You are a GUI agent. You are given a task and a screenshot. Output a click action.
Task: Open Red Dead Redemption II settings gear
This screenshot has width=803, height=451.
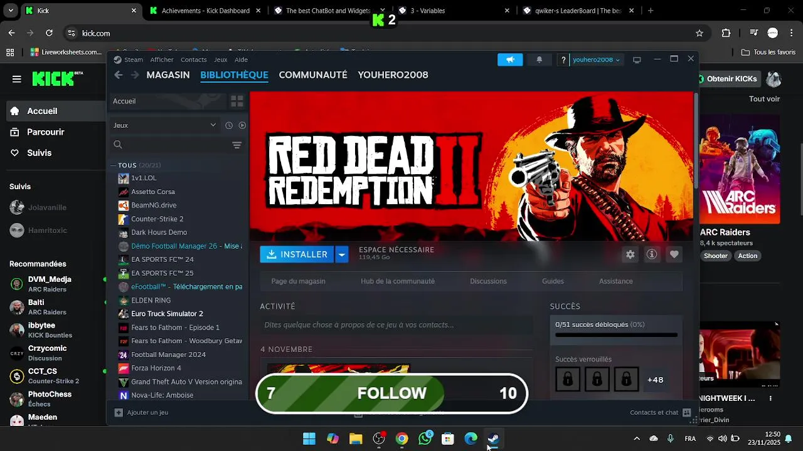[630, 254]
